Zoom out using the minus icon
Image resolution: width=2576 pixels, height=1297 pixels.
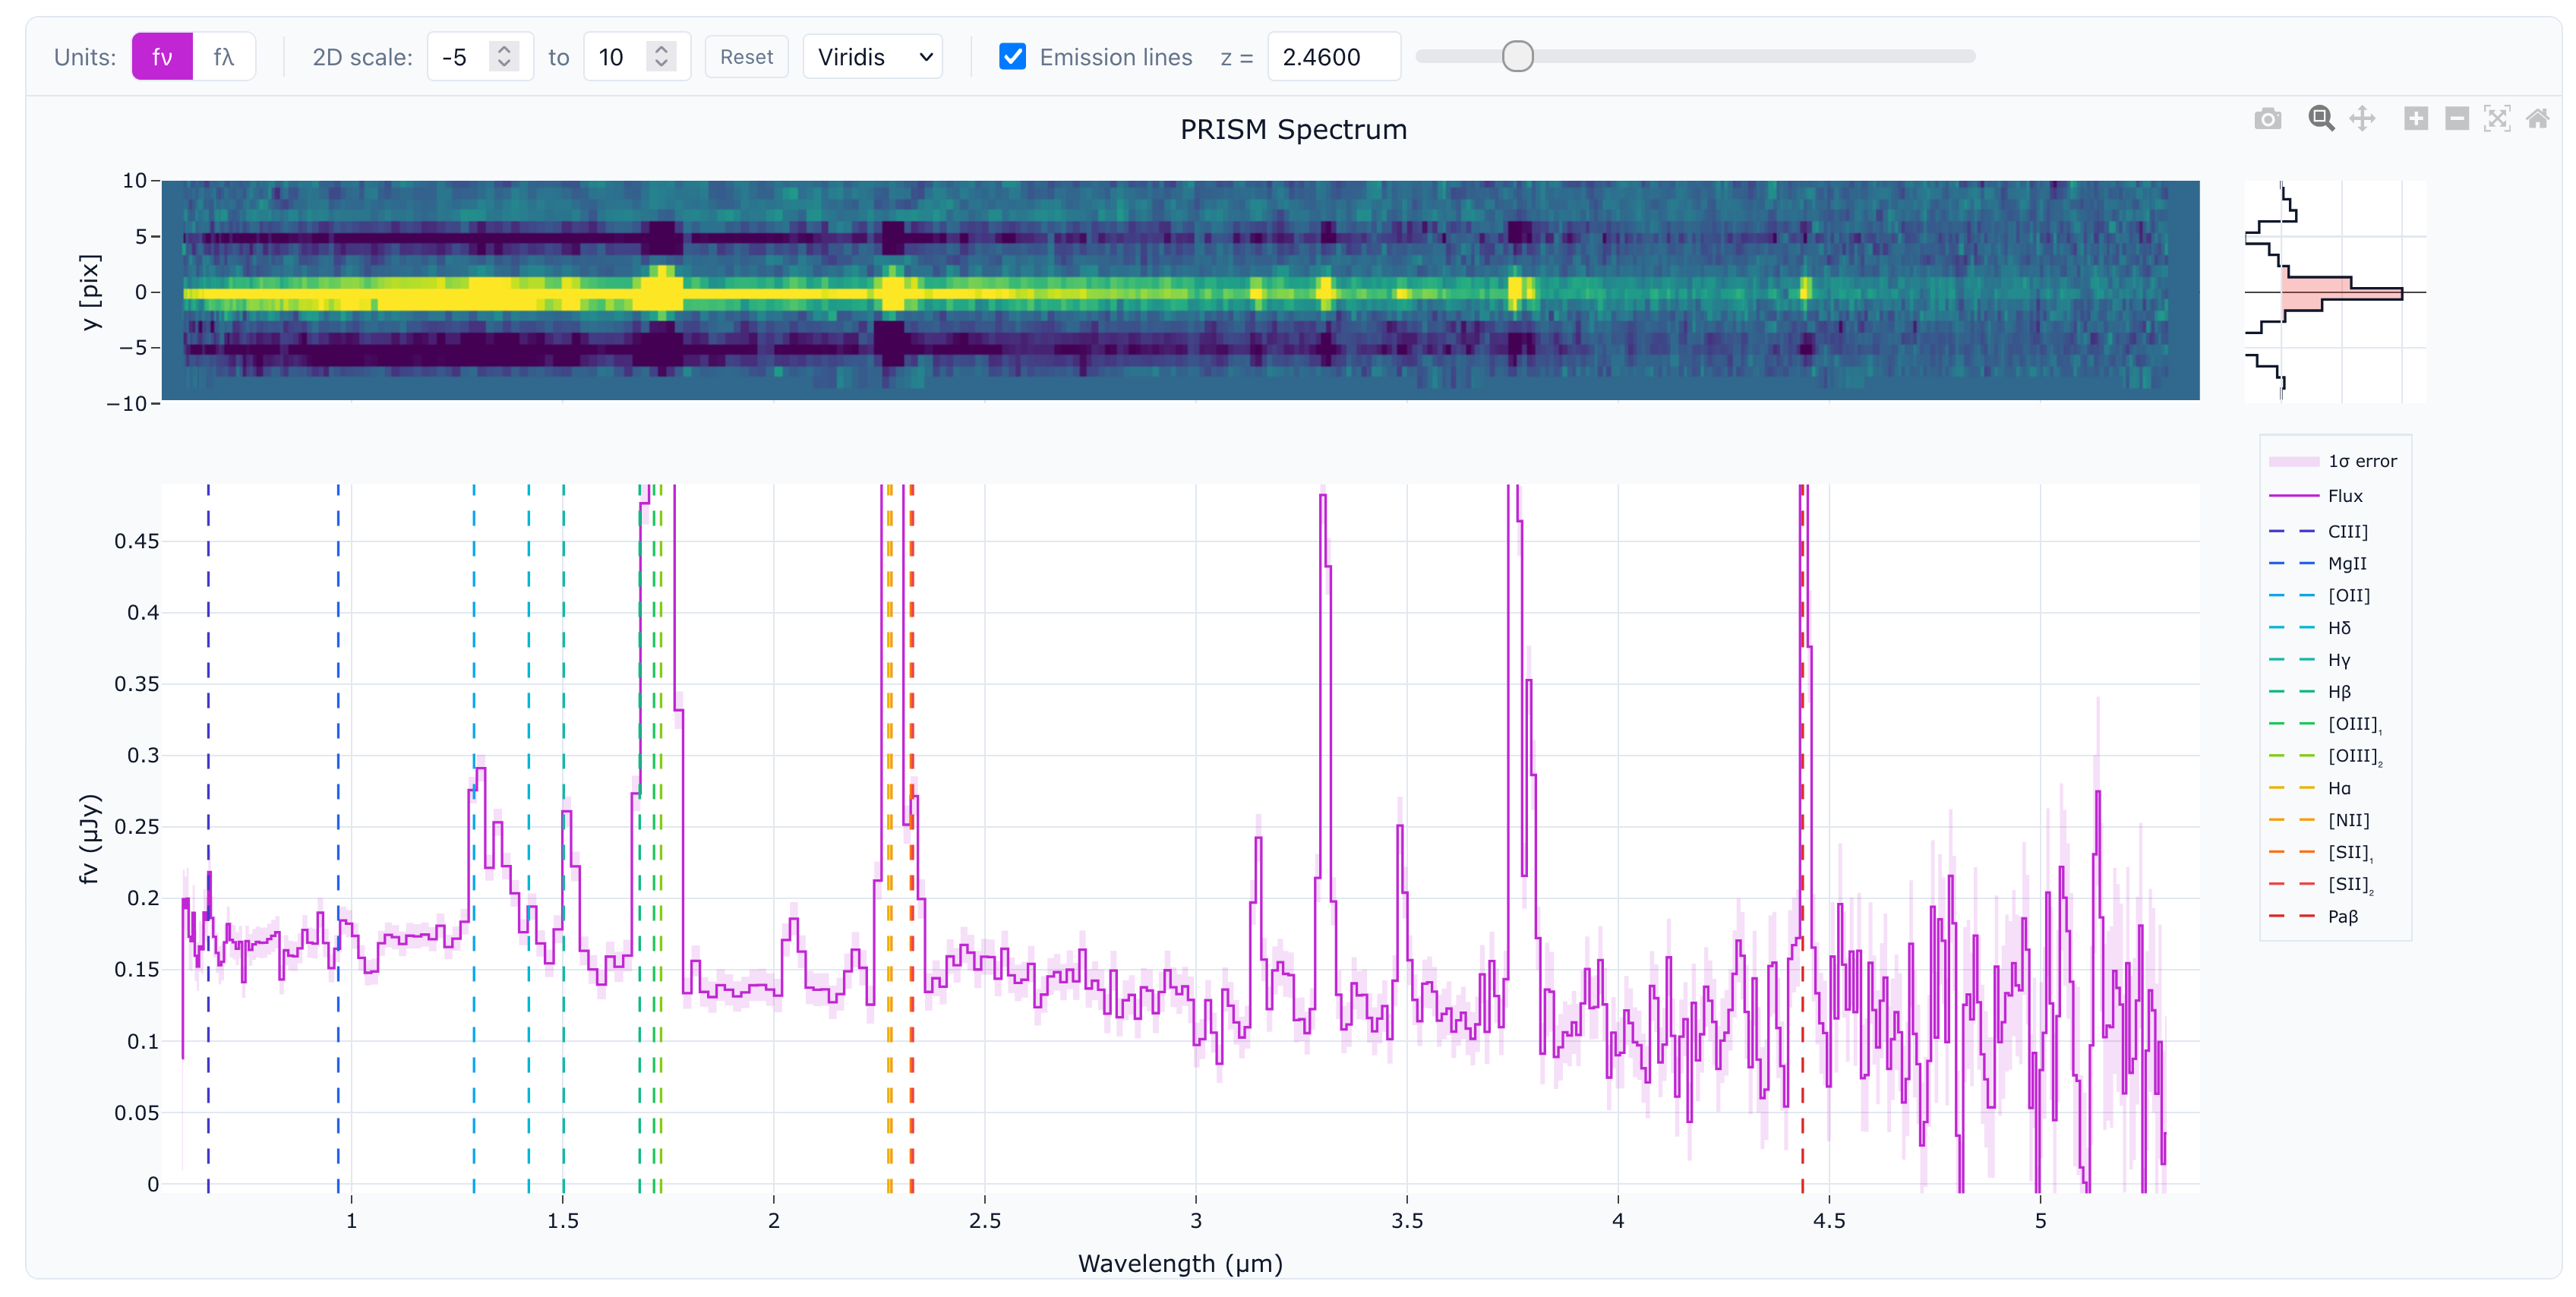pos(2459,118)
